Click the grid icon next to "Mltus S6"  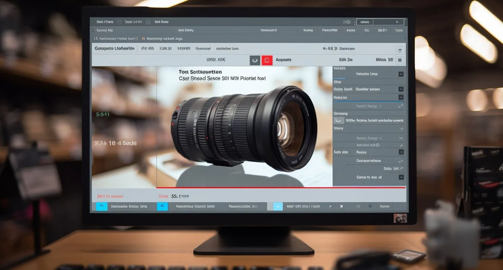(x=400, y=60)
